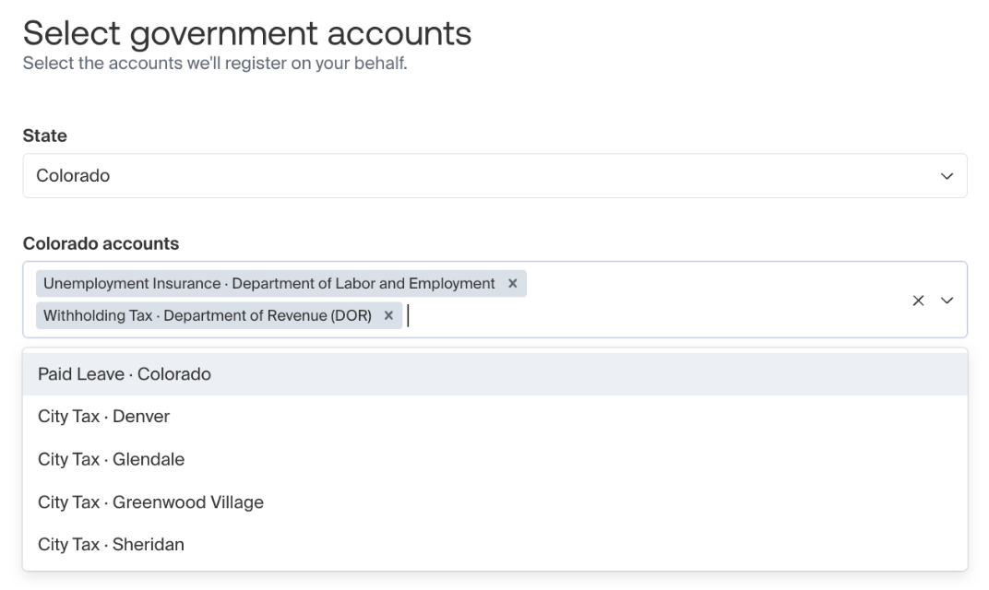Click the 'Colorado' value in State field
This screenshot has height=590, width=989.
tap(73, 176)
